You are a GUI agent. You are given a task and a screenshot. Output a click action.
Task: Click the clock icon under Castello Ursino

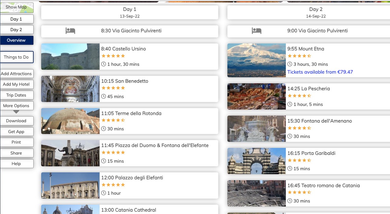coord(104,64)
